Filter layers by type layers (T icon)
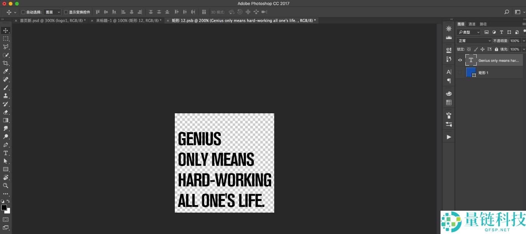 [502, 32]
